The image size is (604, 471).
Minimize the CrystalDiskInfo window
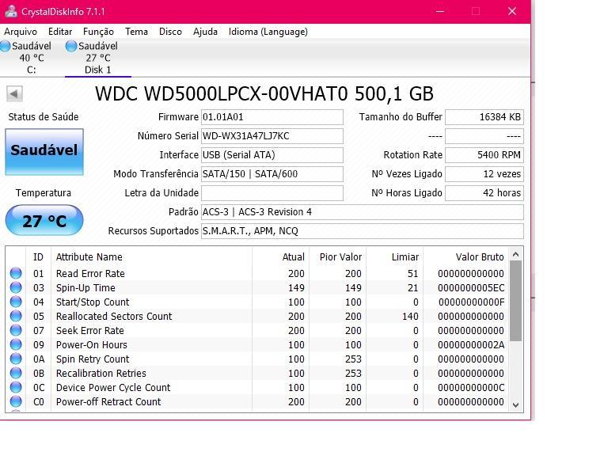pos(440,11)
